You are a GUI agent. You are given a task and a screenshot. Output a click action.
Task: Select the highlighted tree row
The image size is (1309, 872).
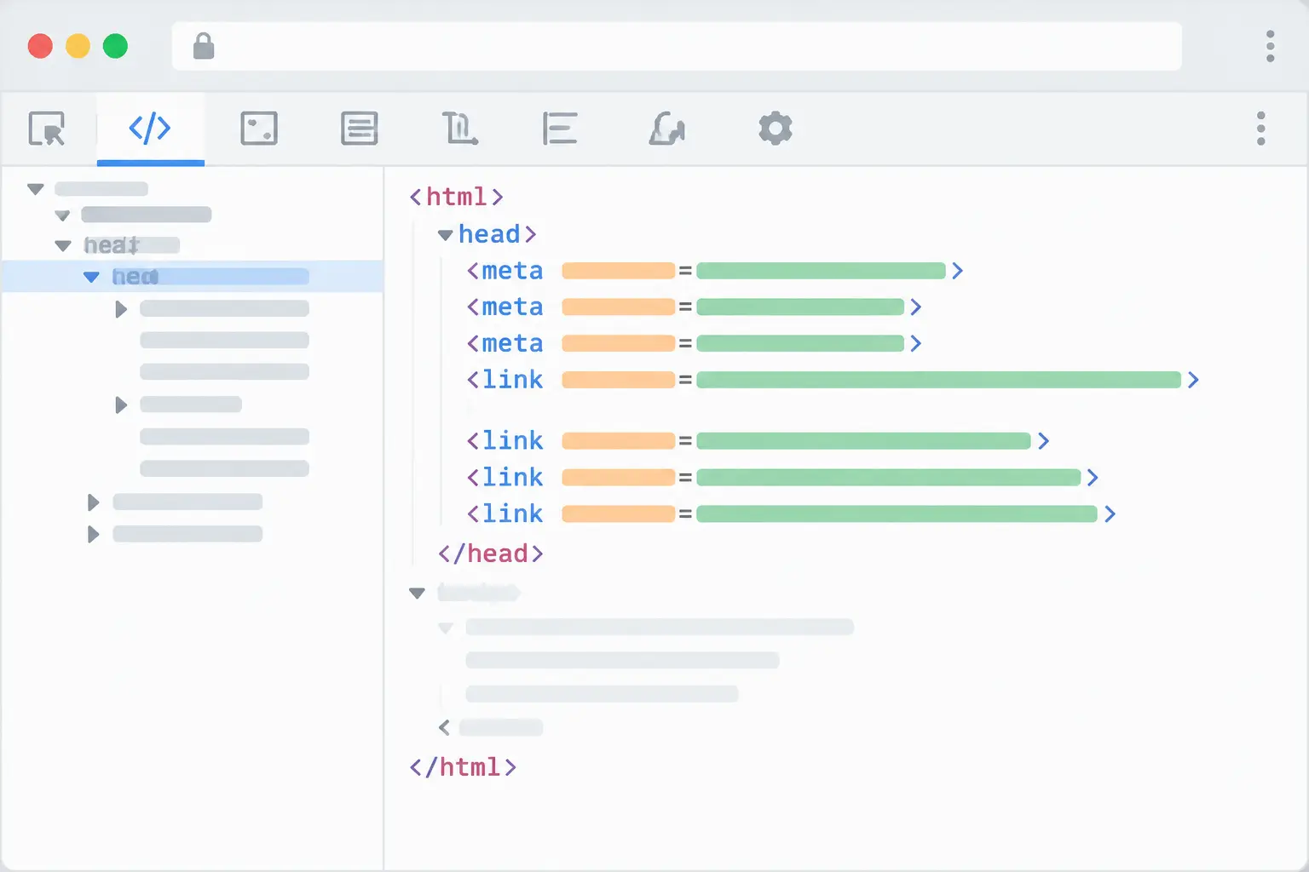coord(193,277)
